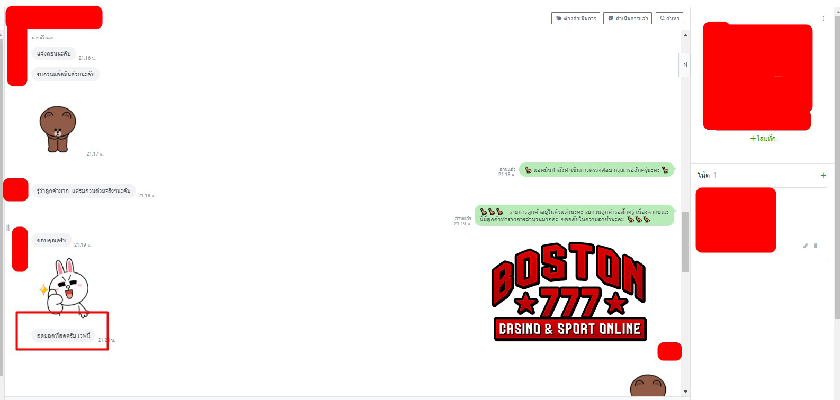Select the green reply about รายการลูกค้าอยู่ในคิว
840x400 pixels.
[x=574, y=215]
